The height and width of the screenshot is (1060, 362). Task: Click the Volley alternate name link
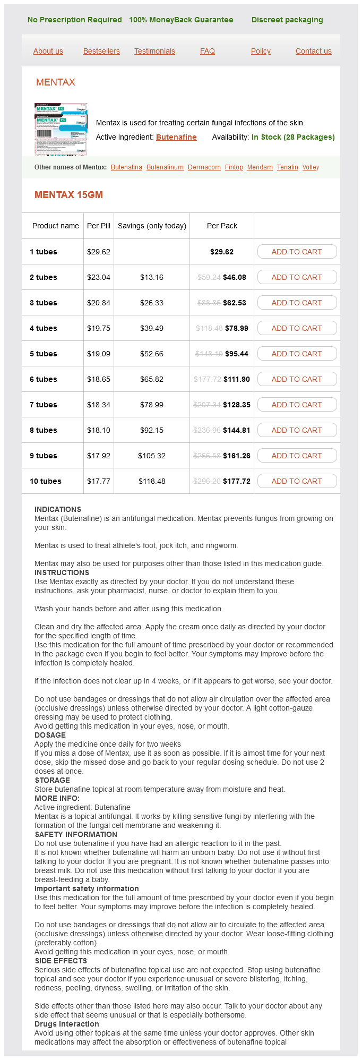click(x=311, y=167)
